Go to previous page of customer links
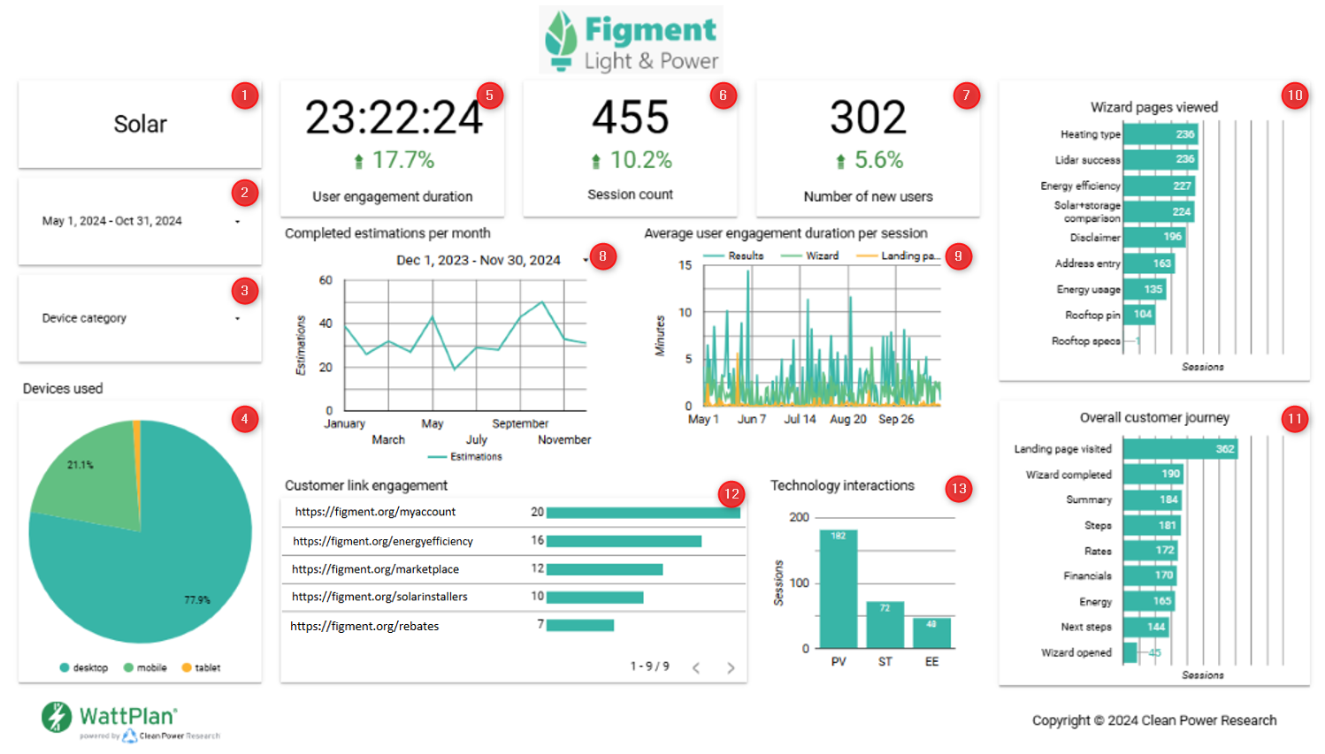 point(696,668)
